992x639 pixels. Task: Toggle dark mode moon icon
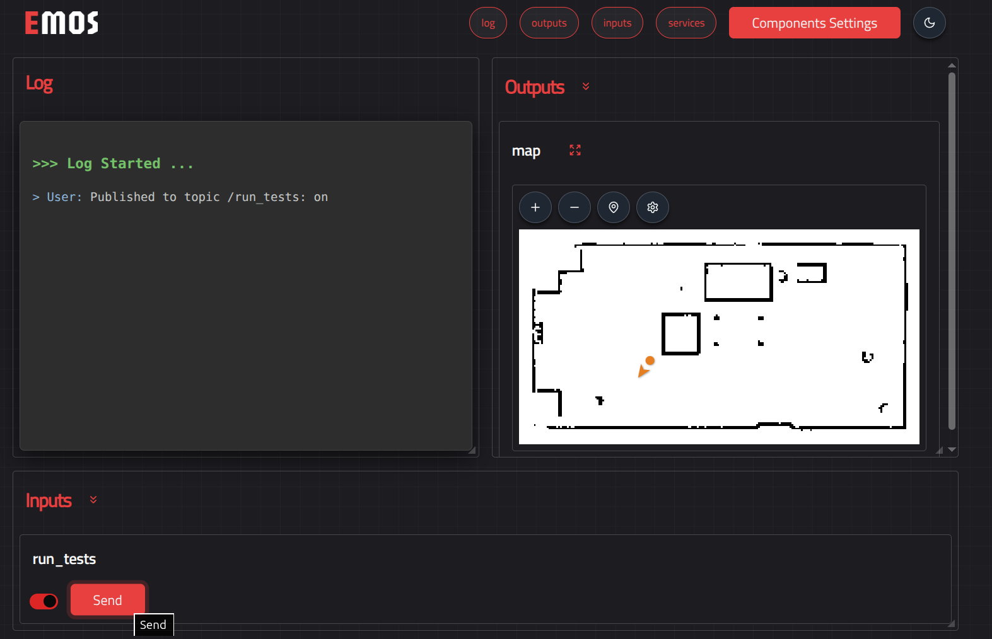tap(929, 23)
